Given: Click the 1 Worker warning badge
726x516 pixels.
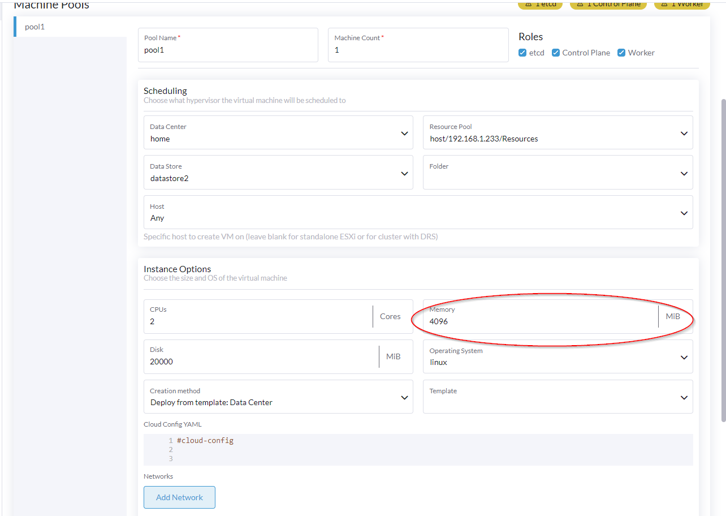Looking at the screenshot, I should (682, 3).
